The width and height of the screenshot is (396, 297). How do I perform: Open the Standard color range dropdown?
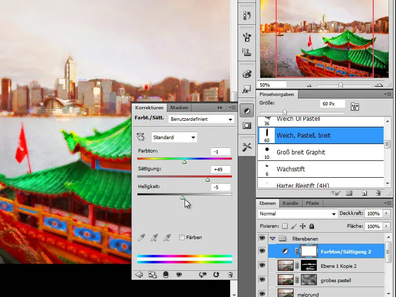click(x=174, y=138)
